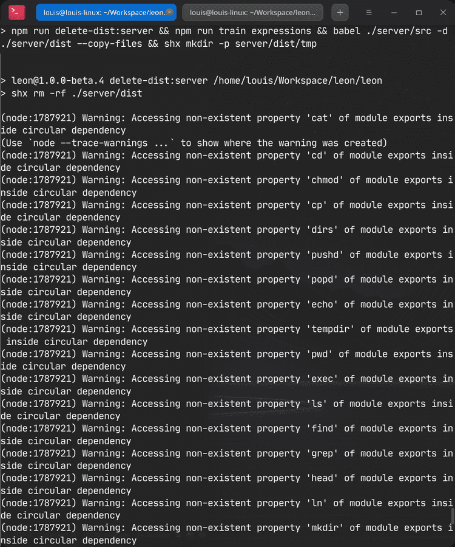Click the 'npm run delete-dist:server' command text
Viewport: 455px width, 547px height.
coord(82,31)
